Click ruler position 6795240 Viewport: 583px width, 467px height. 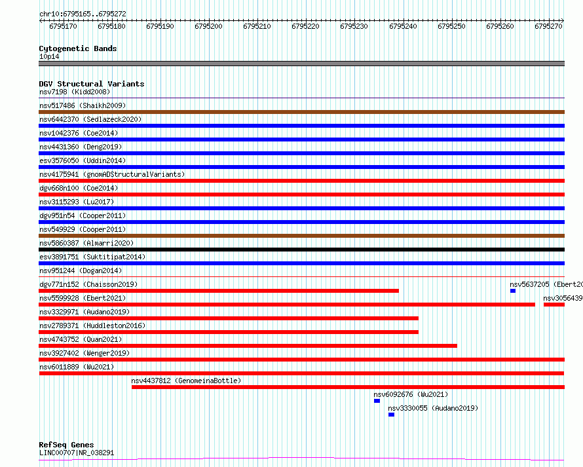[x=403, y=26]
